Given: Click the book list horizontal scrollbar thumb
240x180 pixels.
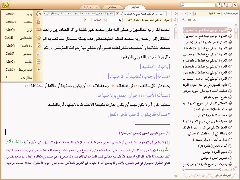Looking at the screenshot, I should (226, 169).
